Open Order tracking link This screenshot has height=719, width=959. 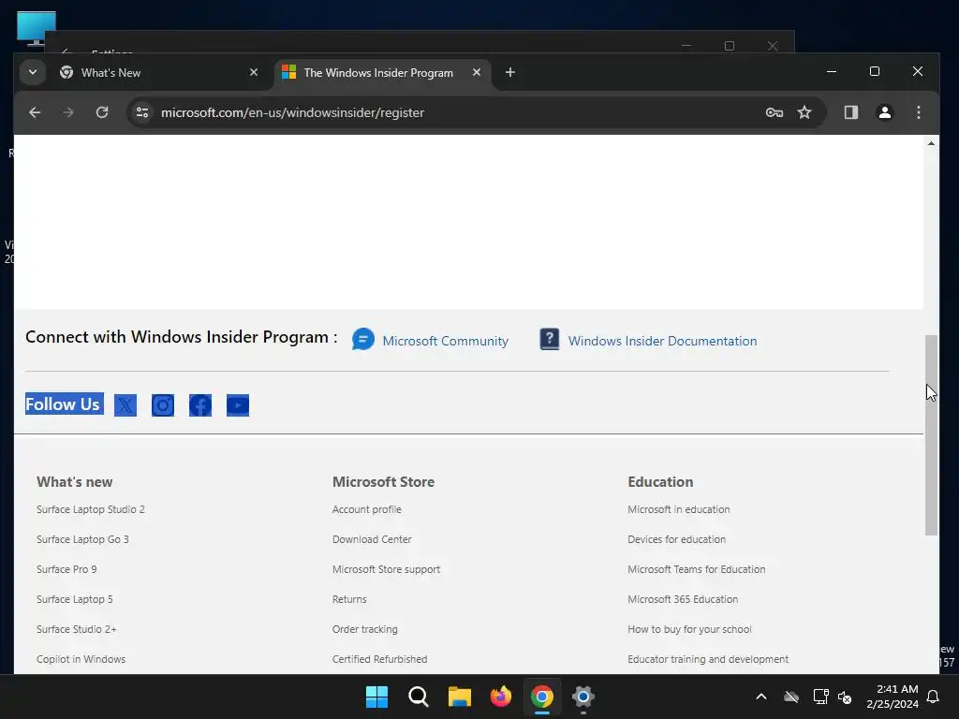(364, 629)
